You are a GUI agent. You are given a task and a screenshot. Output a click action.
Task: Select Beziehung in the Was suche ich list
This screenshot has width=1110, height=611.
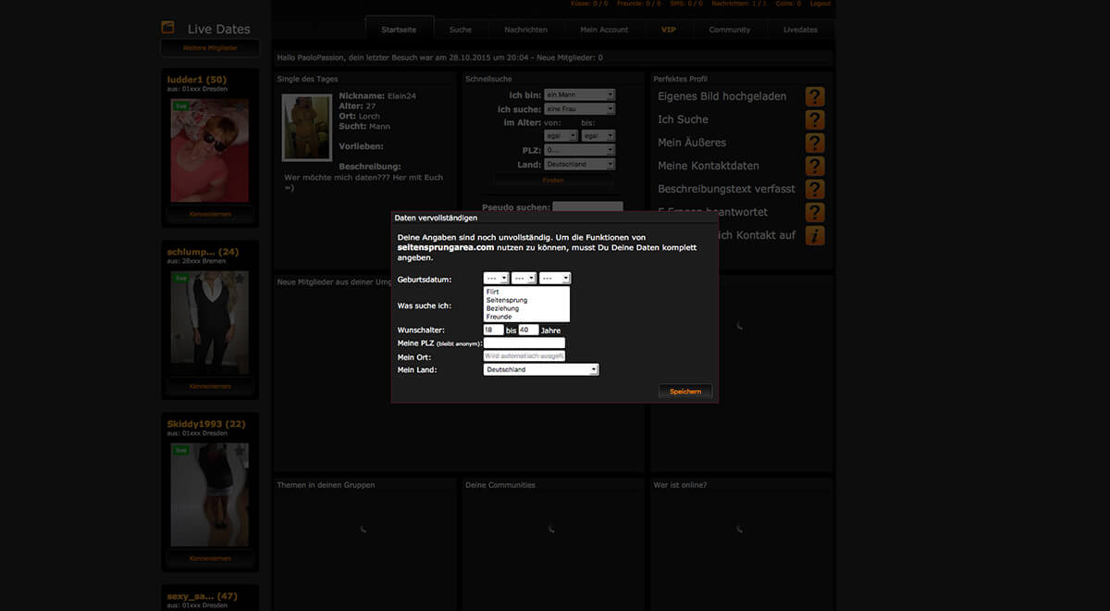click(526, 308)
